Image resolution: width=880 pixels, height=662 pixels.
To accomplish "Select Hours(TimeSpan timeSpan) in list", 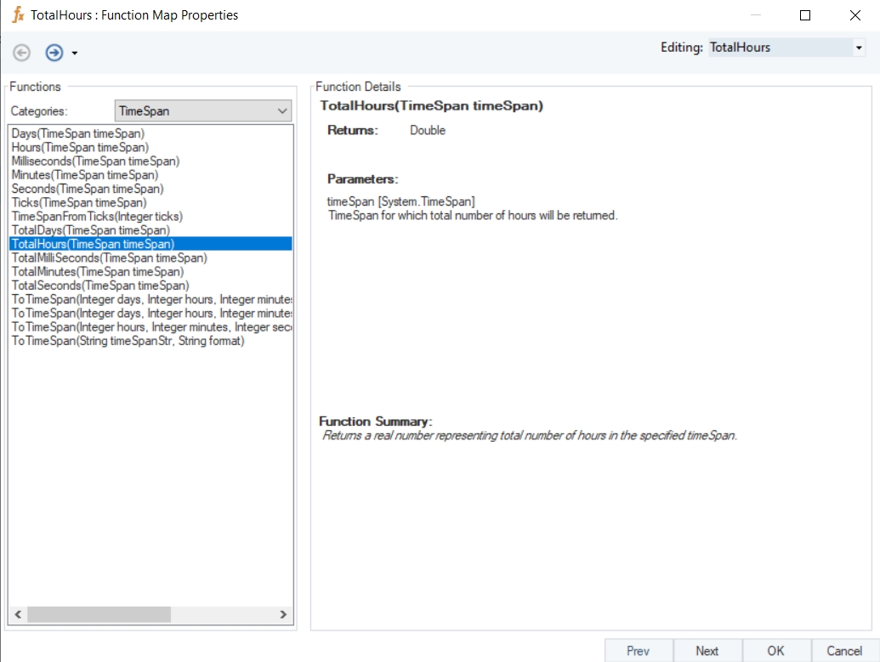I will [x=80, y=147].
